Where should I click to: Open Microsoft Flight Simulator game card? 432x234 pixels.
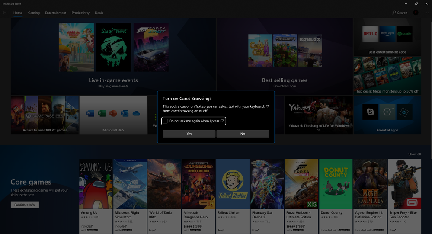[130, 196]
